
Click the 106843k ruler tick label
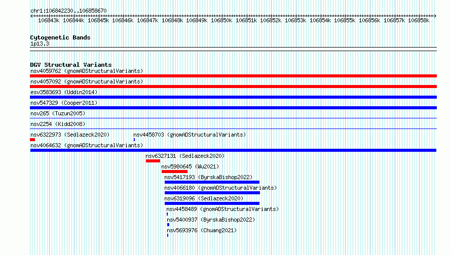point(49,20)
